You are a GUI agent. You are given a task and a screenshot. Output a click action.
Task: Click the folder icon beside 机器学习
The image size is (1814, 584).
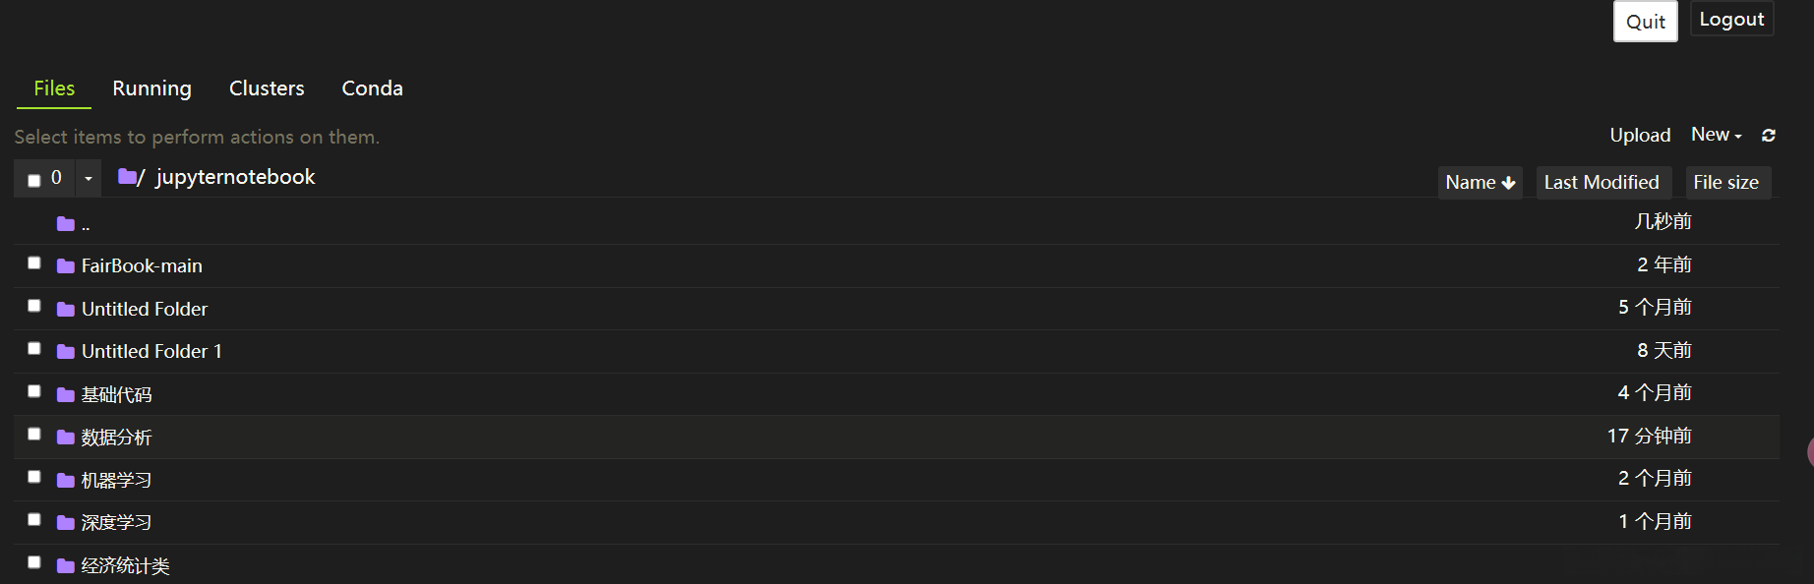(x=66, y=481)
